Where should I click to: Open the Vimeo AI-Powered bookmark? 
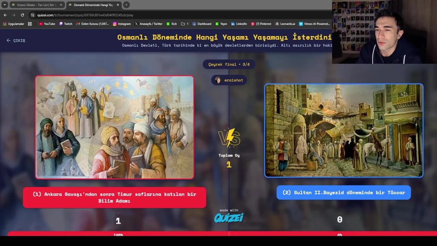click(314, 24)
